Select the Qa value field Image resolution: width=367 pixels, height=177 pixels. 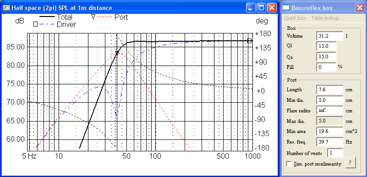tap(326, 56)
